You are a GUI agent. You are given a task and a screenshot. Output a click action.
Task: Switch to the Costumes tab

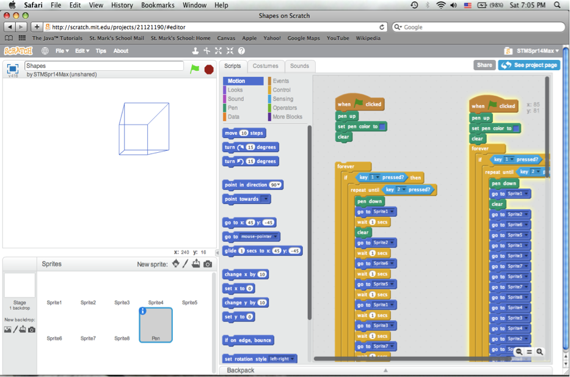click(x=265, y=66)
